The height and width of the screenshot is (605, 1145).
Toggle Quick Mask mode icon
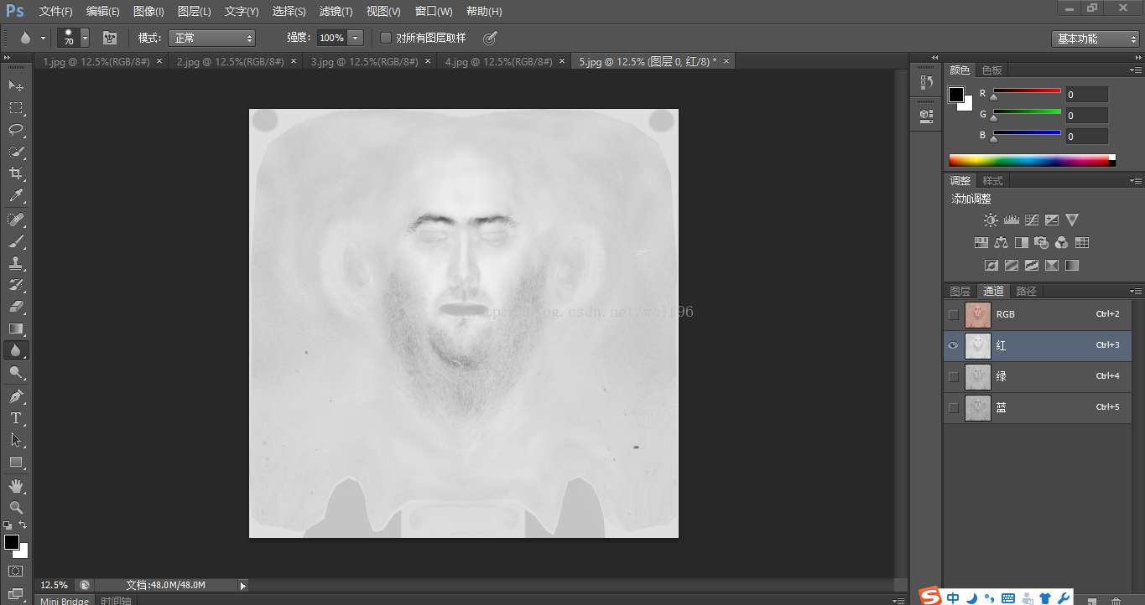coord(16,571)
